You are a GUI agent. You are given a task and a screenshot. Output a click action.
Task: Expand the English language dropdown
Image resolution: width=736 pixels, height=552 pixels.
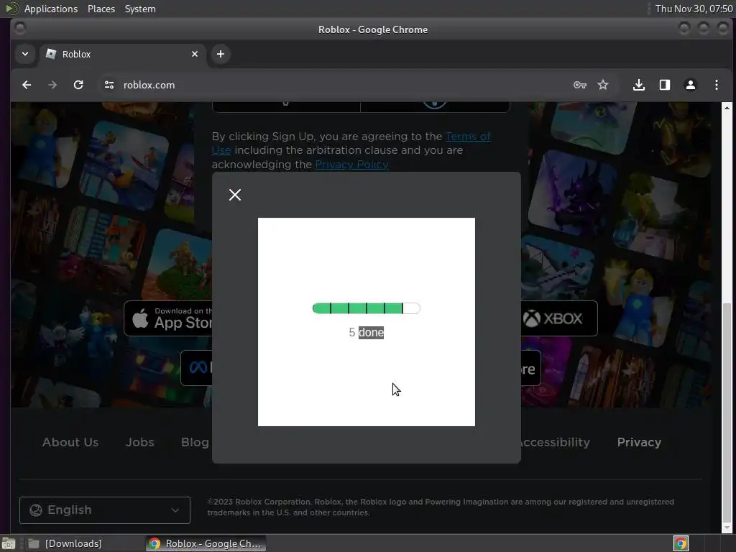click(x=105, y=510)
